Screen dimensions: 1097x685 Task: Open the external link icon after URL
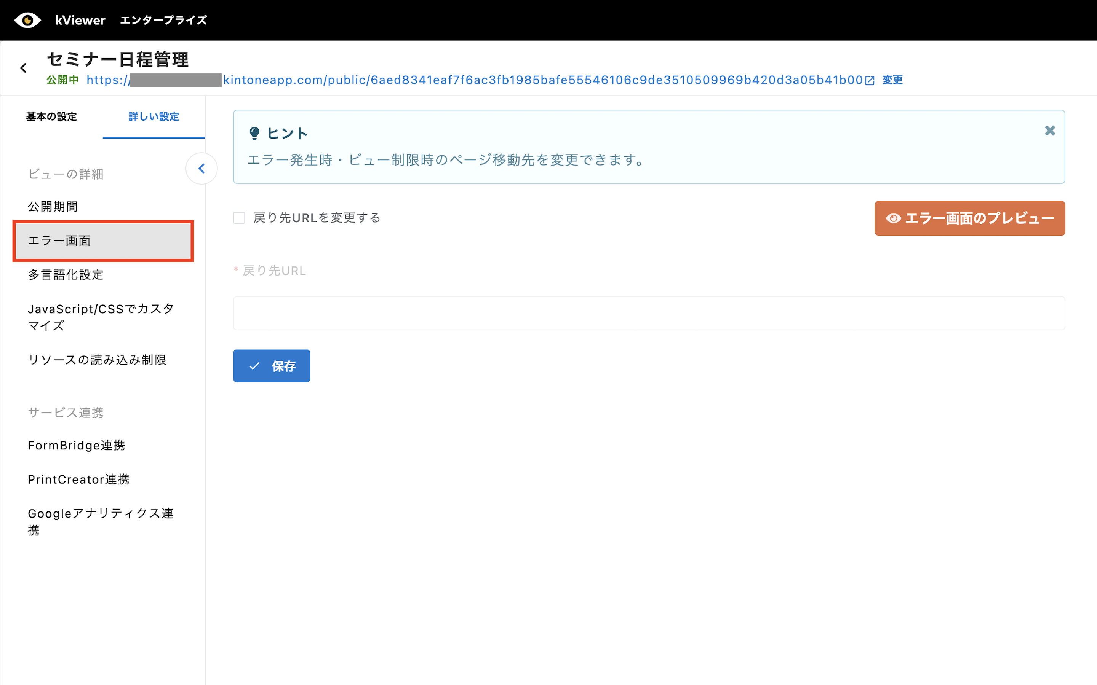[x=870, y=81]
